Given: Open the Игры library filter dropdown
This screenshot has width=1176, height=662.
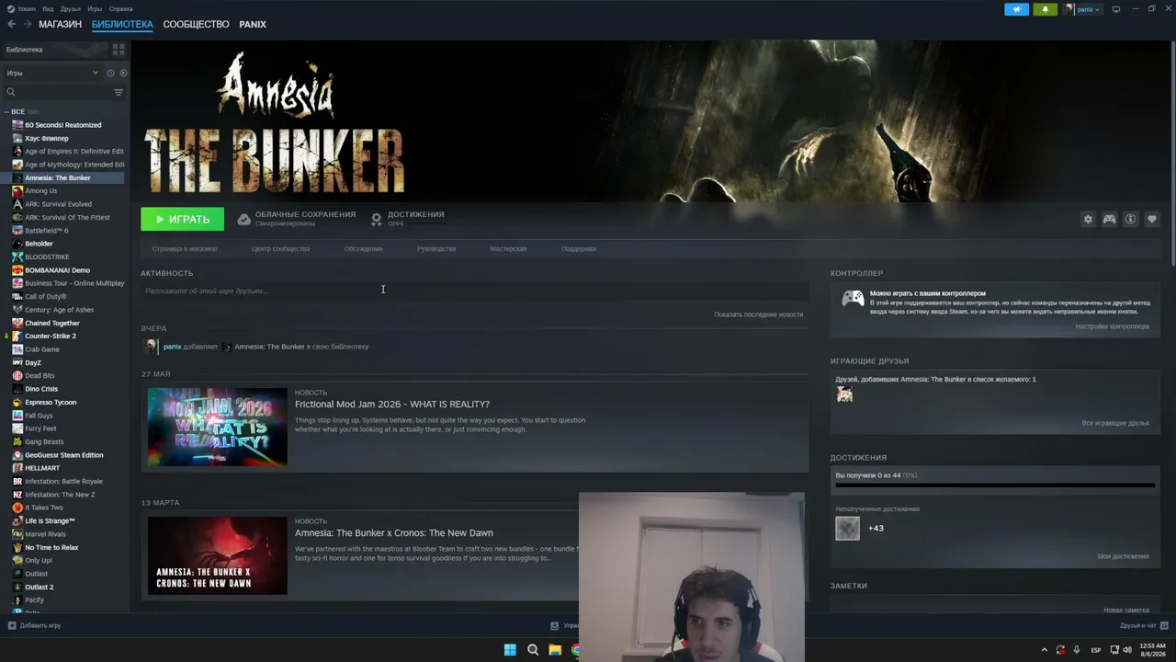Looking at the screenshot, I should (x=52, y=73).
